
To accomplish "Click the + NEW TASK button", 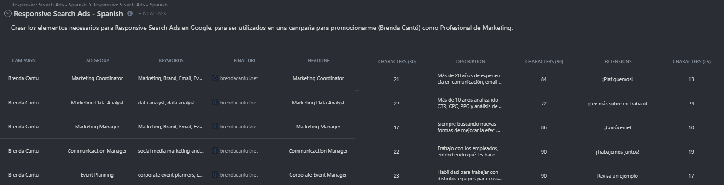I will [152, 14].
